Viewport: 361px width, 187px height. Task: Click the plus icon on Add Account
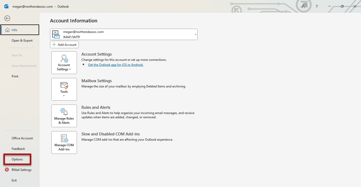point(54,45)
